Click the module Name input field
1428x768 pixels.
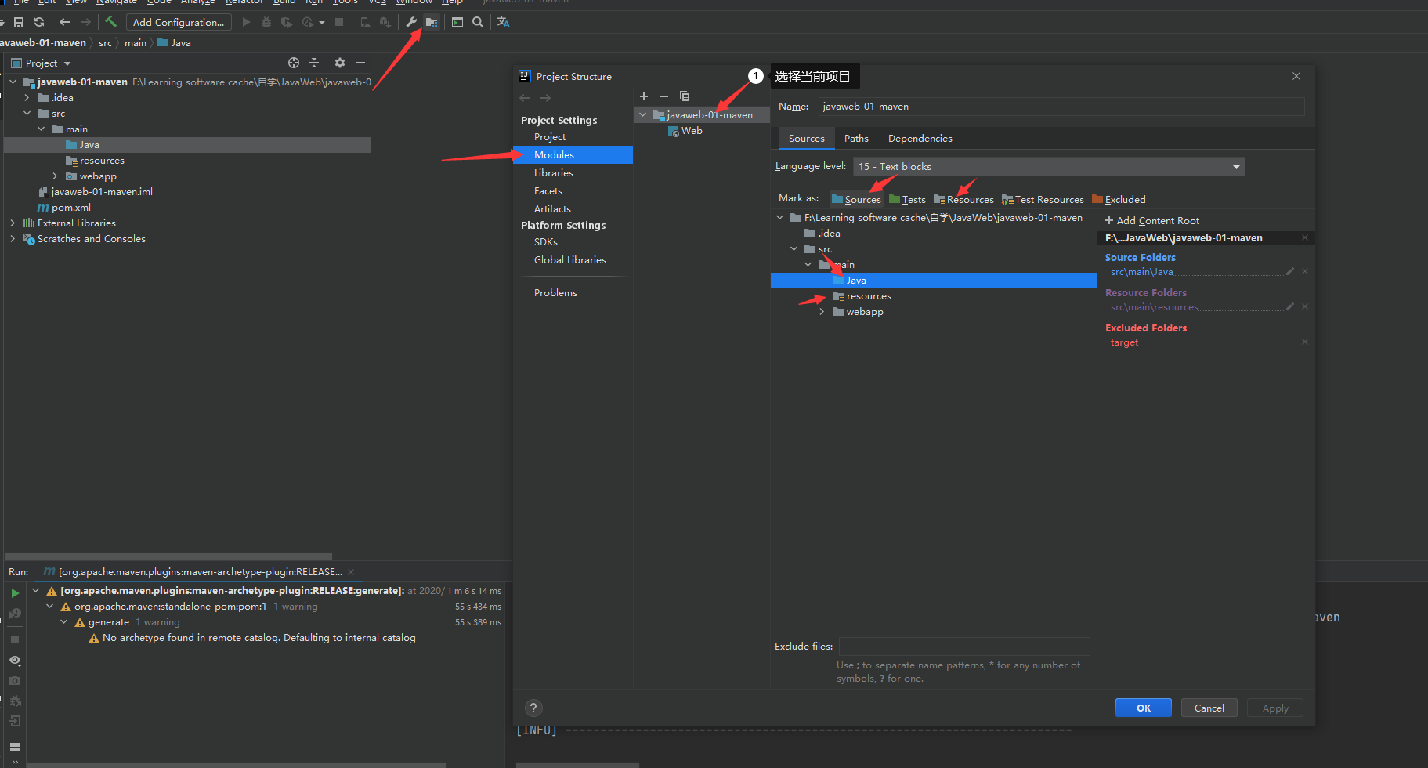[x=1061, y=106]
